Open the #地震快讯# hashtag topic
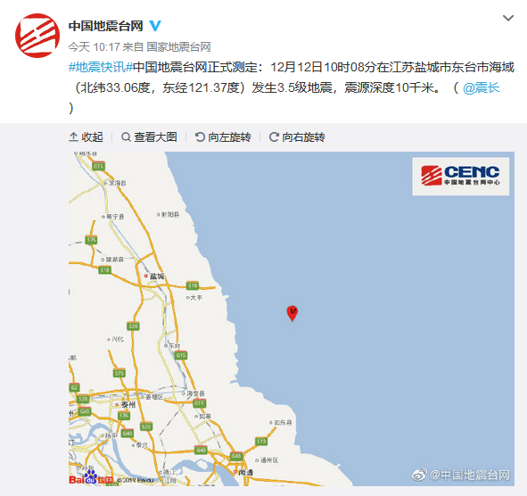This screenshot has width=527, height=496. click(x=101, y=67)
